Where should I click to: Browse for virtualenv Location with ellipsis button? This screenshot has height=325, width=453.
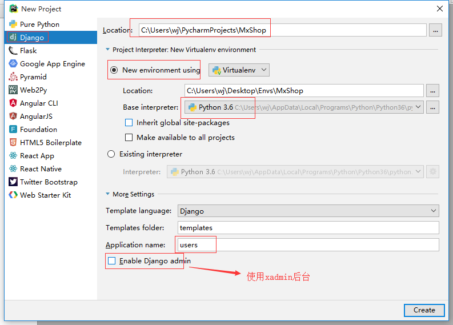click(x=432, y=91)
